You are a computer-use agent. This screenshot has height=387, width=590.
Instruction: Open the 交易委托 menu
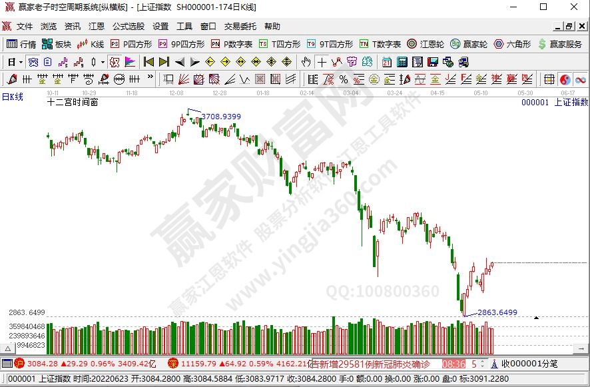point(240,27)
